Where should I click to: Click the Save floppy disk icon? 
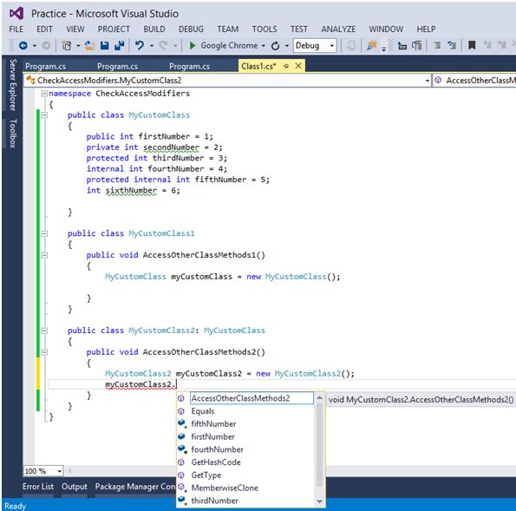[x=105, y=45]
